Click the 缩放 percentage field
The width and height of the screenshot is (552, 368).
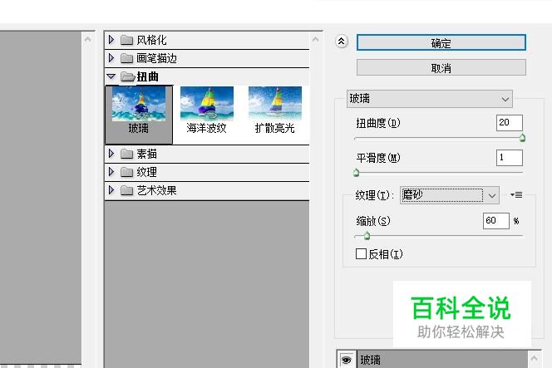coord(496,221)
